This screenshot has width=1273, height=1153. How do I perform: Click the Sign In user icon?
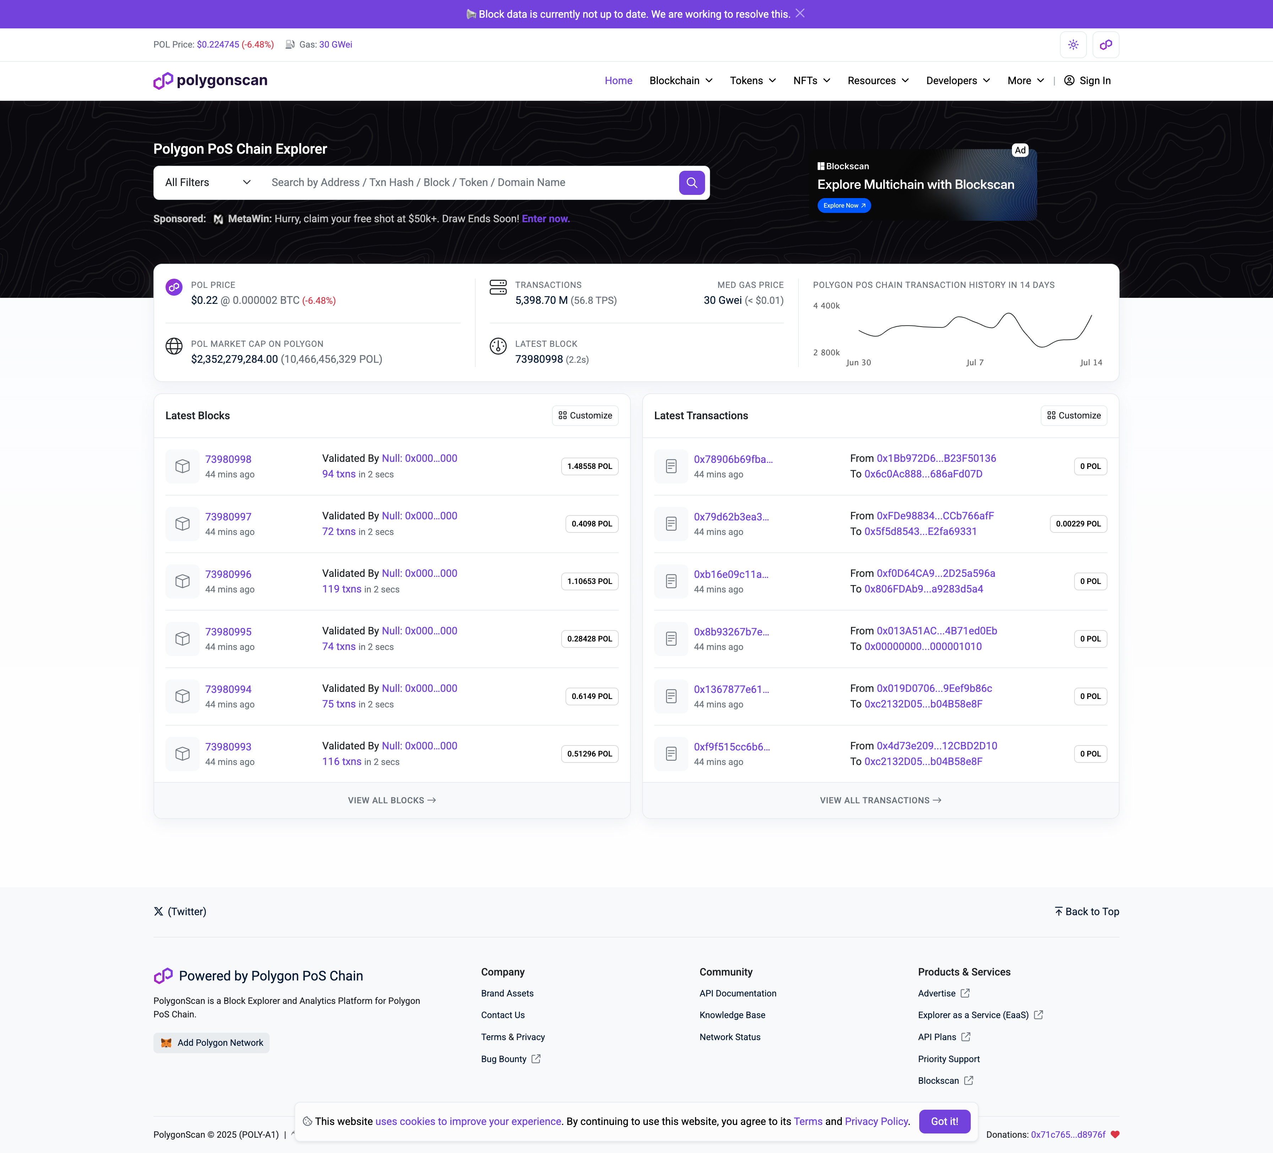[x=1068, y=81]
